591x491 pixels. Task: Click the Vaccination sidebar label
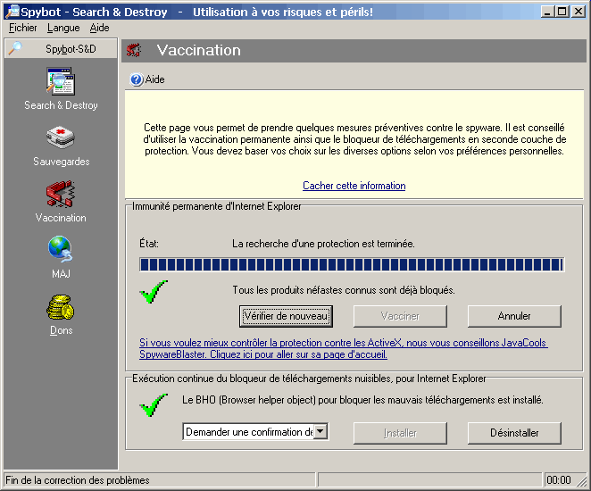click(61, 218)
